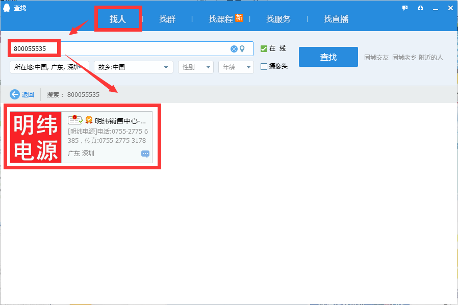The height and width of the screenshot is (305, 458).
Task: Open the 故乡 hometown dropdown
Action: pyautogui.click(x=133, y=67)
